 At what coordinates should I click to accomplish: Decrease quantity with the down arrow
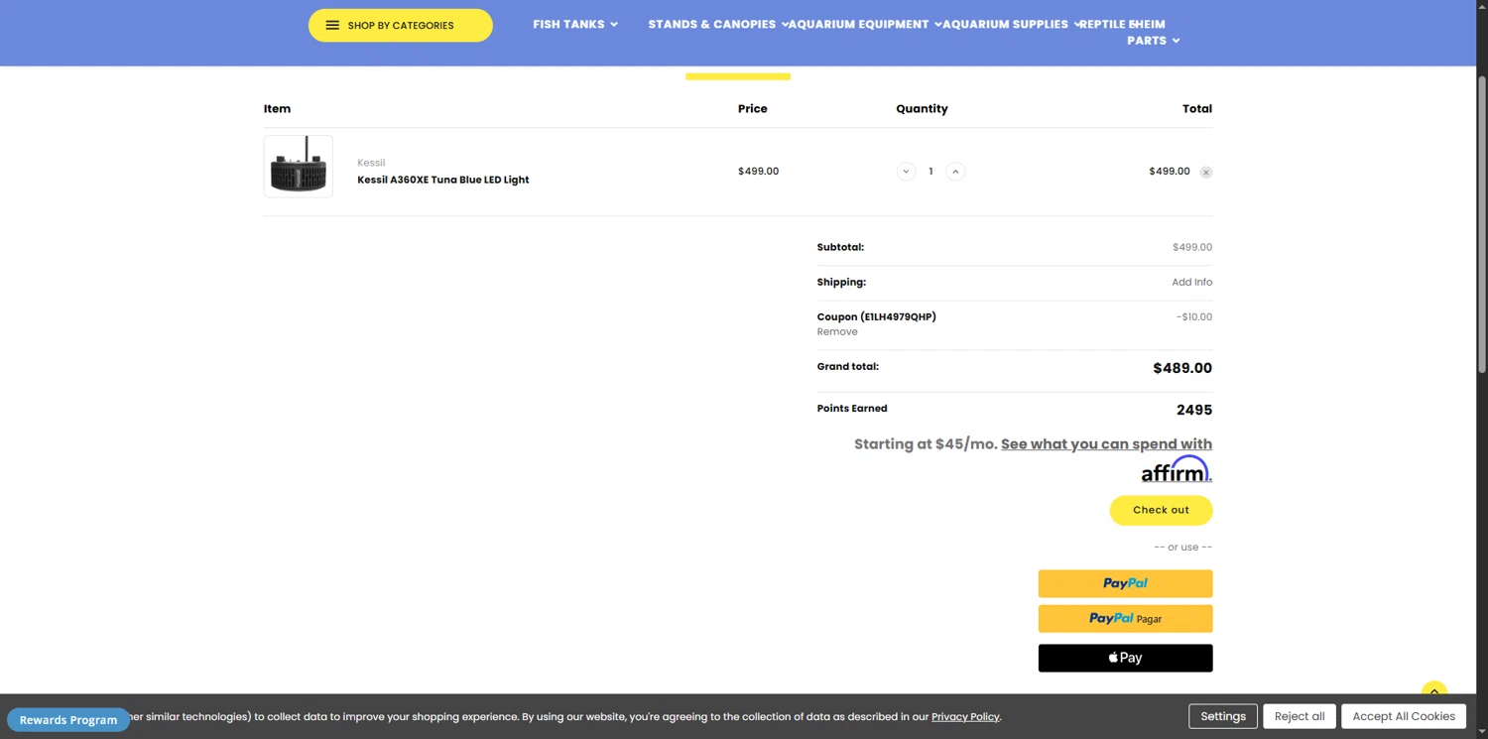pyautogui.click(x=906, y=172)
